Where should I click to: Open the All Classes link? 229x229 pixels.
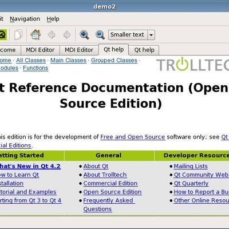[31, 60]
